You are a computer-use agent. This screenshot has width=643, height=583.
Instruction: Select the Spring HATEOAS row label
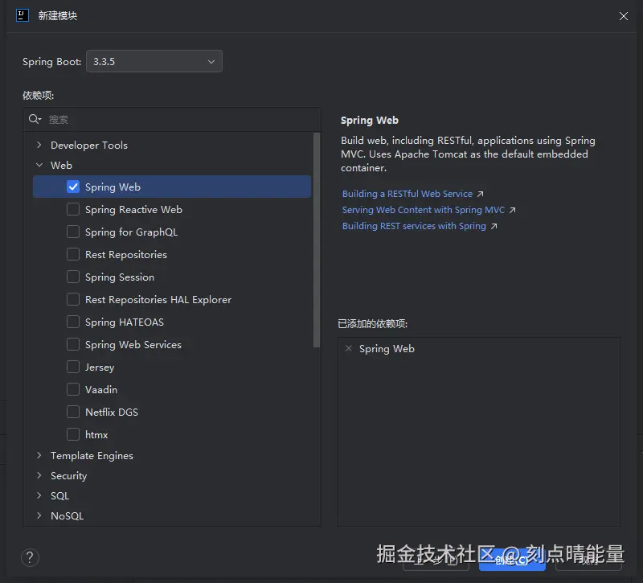click(x=125, y=322)
